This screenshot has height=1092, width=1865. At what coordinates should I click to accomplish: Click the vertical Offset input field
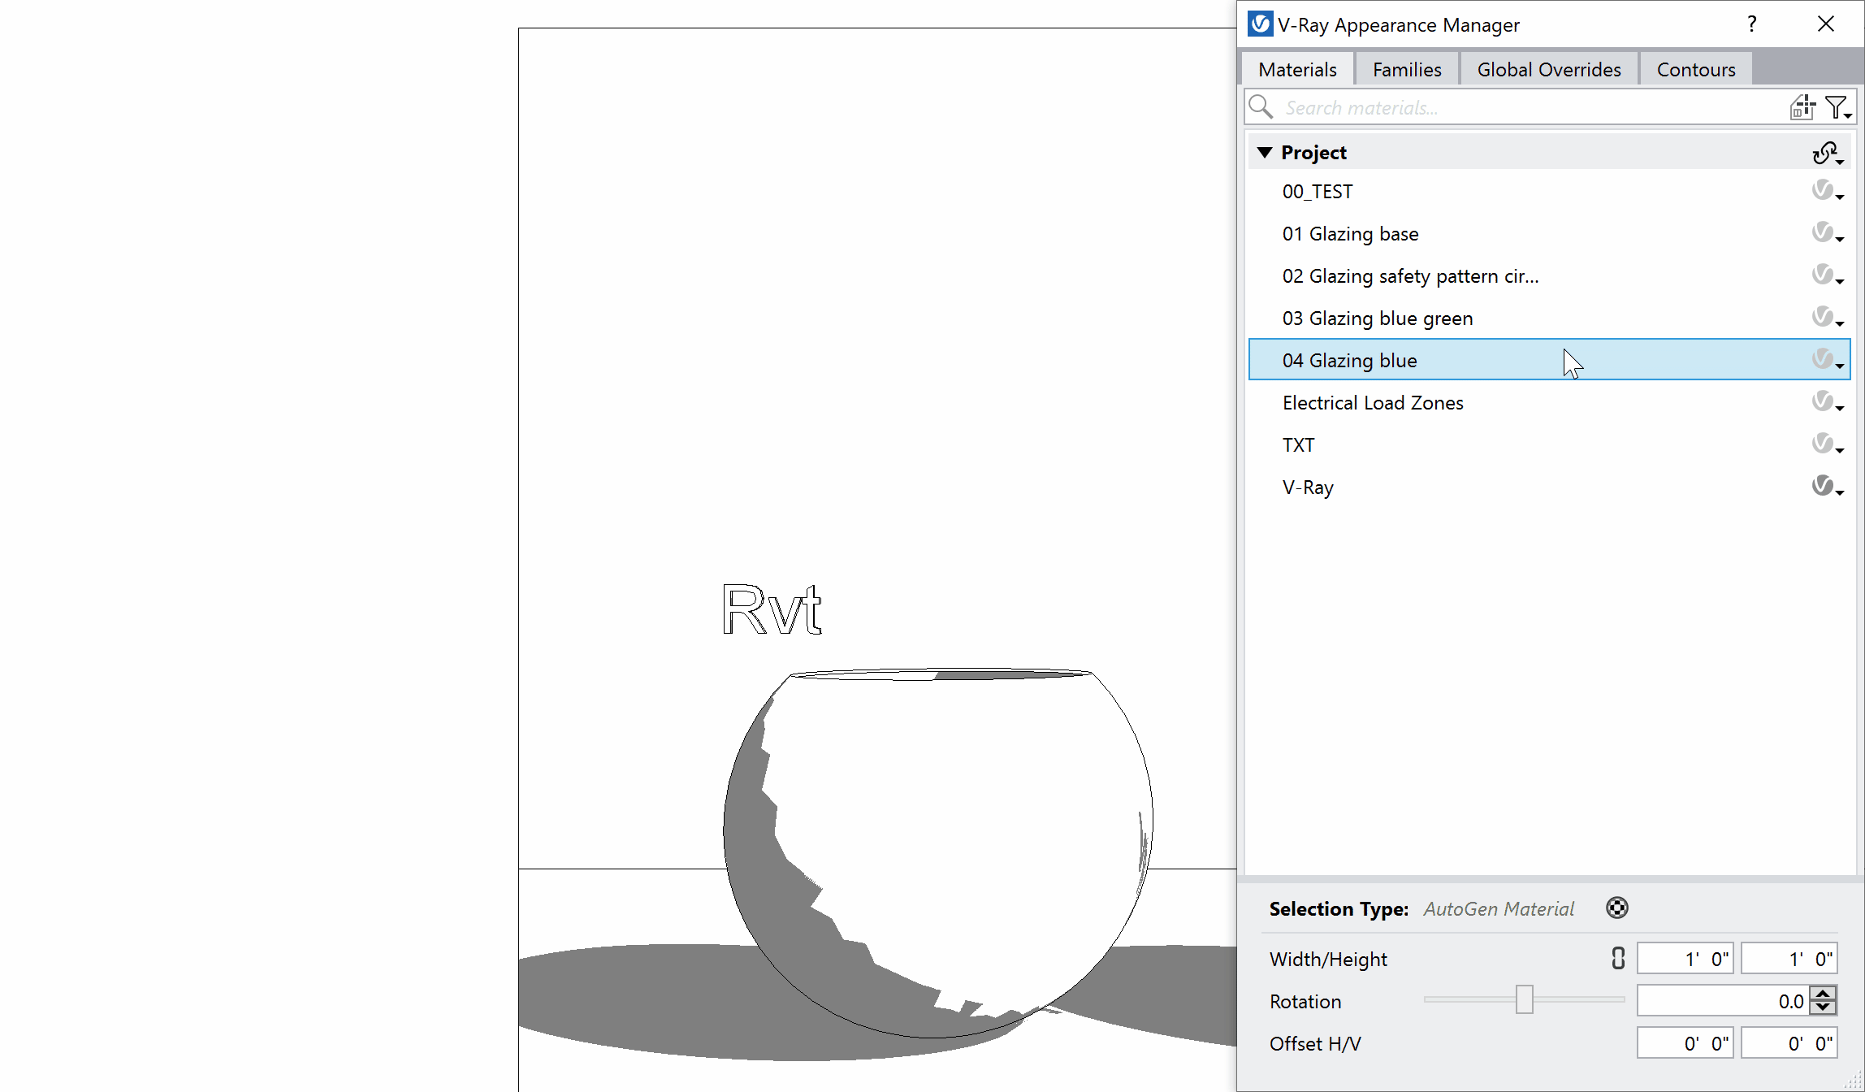1789,1043
